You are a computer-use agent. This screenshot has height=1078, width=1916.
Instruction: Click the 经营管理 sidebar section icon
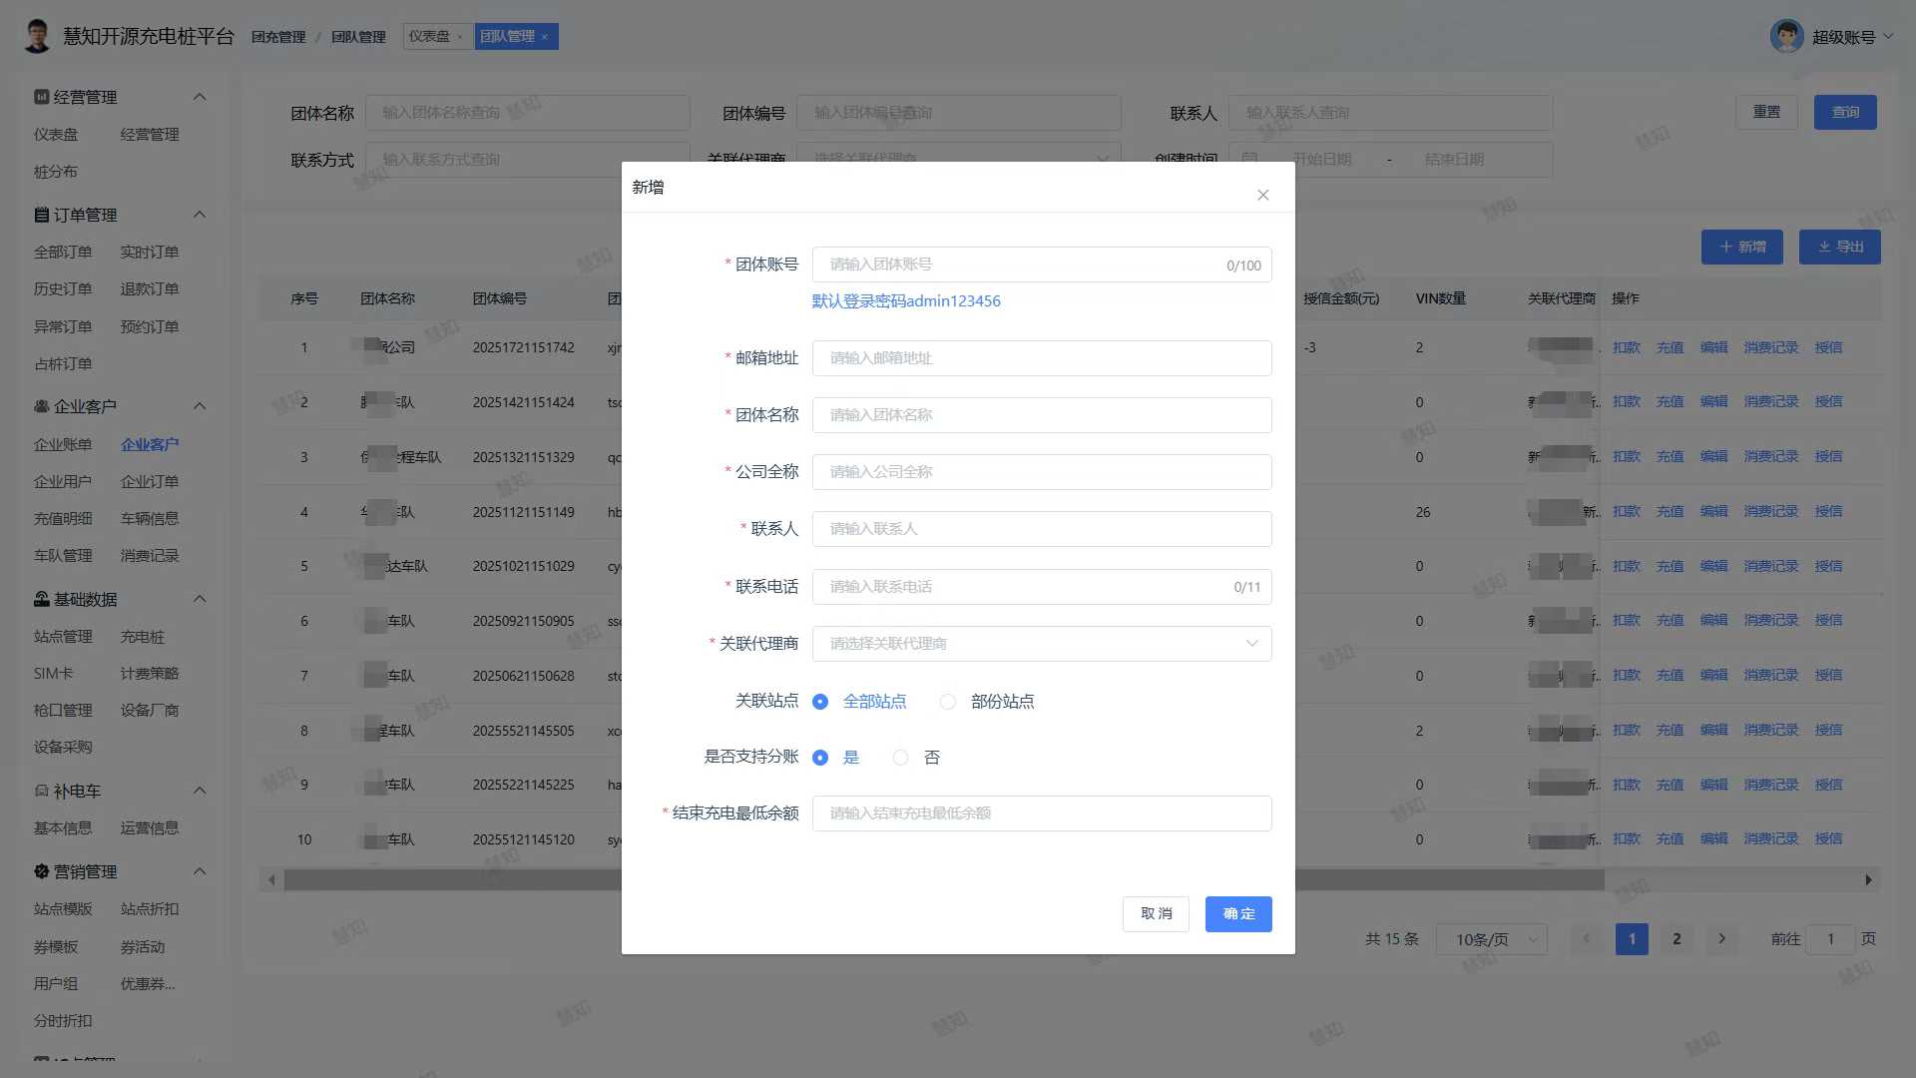[x=41, y=97]
